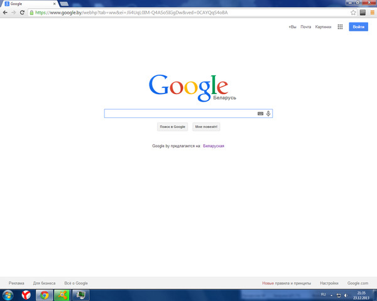Open the 'Всё о Google' footer link

[x=76, y=283]
